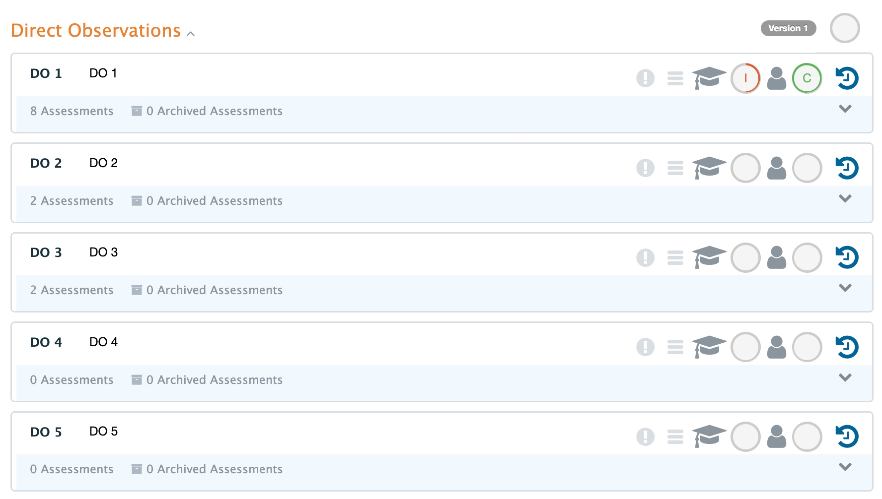
Task: Click the exclamation alert icon in DO 2
Action: click(x=645, y=168)
